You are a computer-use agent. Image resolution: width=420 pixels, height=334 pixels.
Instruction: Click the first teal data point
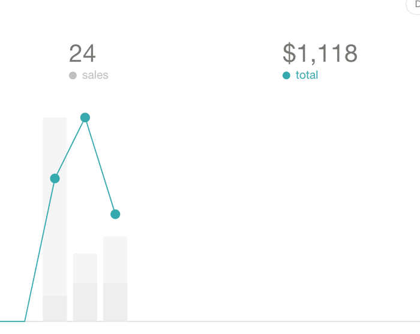pos(55,178)
